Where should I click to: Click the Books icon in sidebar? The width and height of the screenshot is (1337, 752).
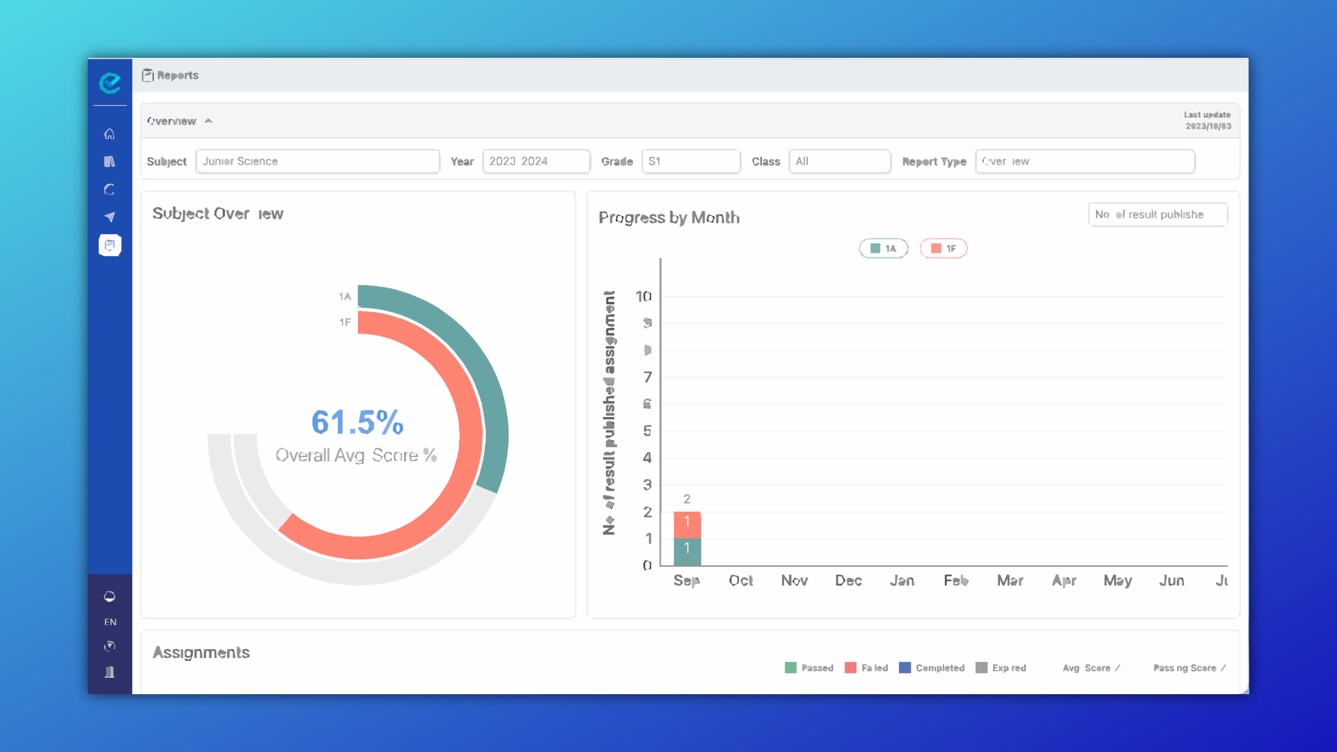coord(109,162)
